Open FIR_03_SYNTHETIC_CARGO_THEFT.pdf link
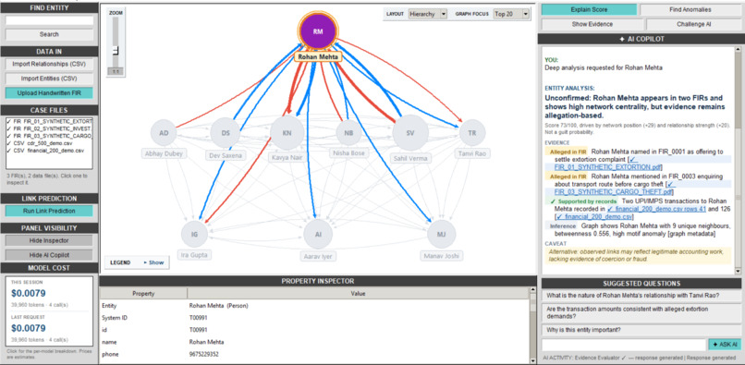Image resolution: width=745 pixels, height=365 pixels. click(613, 192)
